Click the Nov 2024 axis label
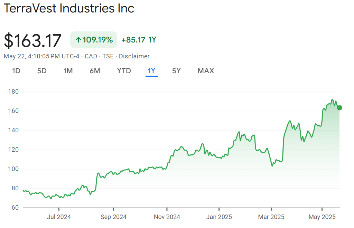This screenshot has height=228, width=354. 167,217
